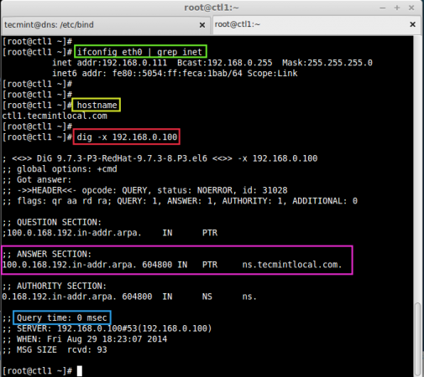This screenshot has height=377, width=424.
Task: Click the 'ns.tecmintlocal.com.' PTR answer
Action: [x=292, y=265]
